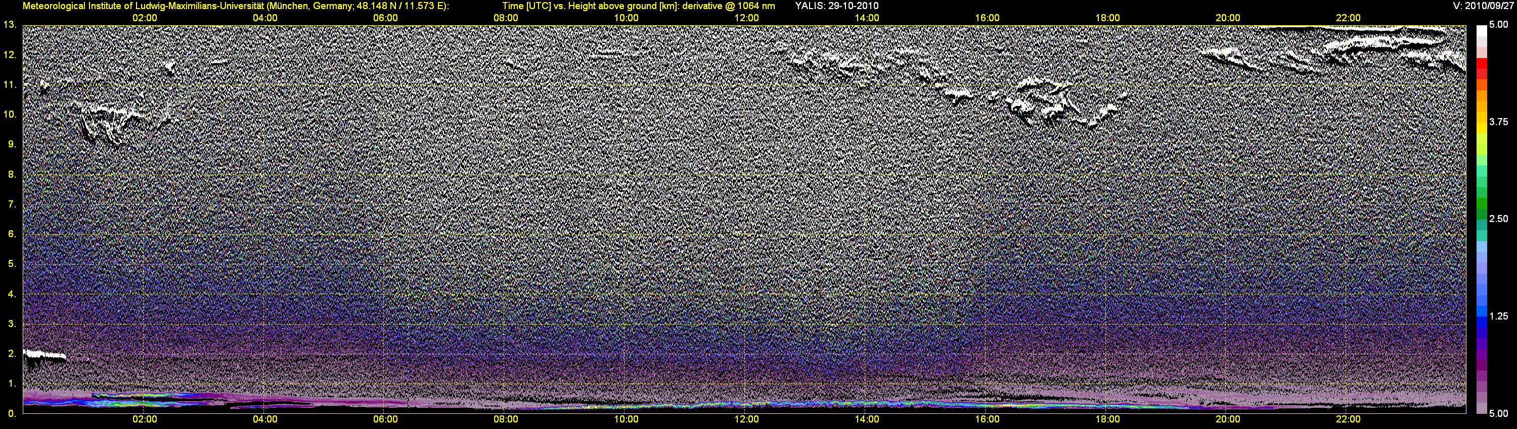Click the 16:00 label on the top time axis
Screen dimensions: 1517x429
(987, 18)
